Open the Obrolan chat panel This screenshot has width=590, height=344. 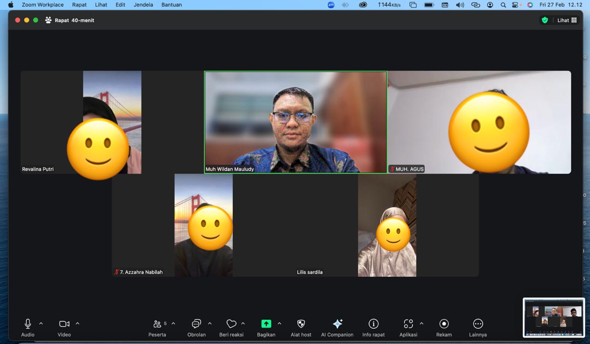pyautogui.click(x=196, y=324)
